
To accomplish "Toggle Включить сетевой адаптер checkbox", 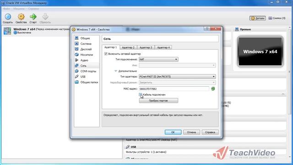I will (106, 54).
